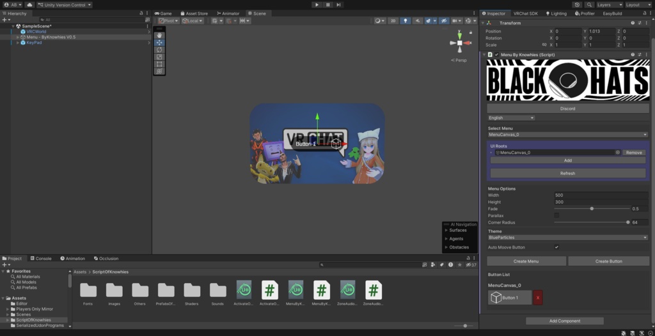The image size is (655, 336).
Task: Switch to the Game tab
Action: pos(163,13)
